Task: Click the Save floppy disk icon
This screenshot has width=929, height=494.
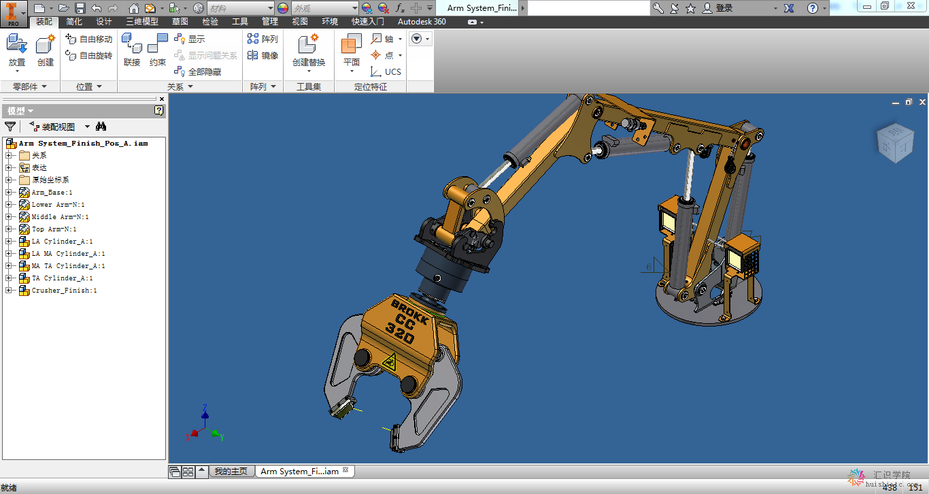Action: pyautogui.click(x=80, y=8)
